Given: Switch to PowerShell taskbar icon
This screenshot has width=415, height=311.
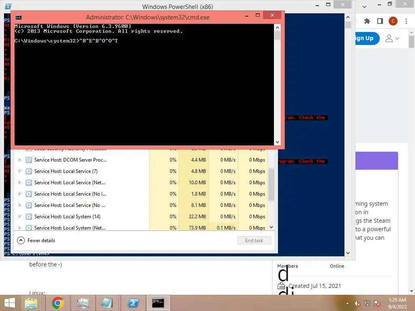Looking at the screenshot, I should (133, 303).
